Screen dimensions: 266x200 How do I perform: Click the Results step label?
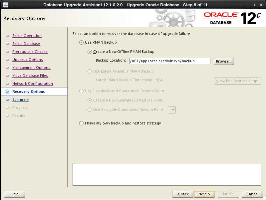point(19,115)
